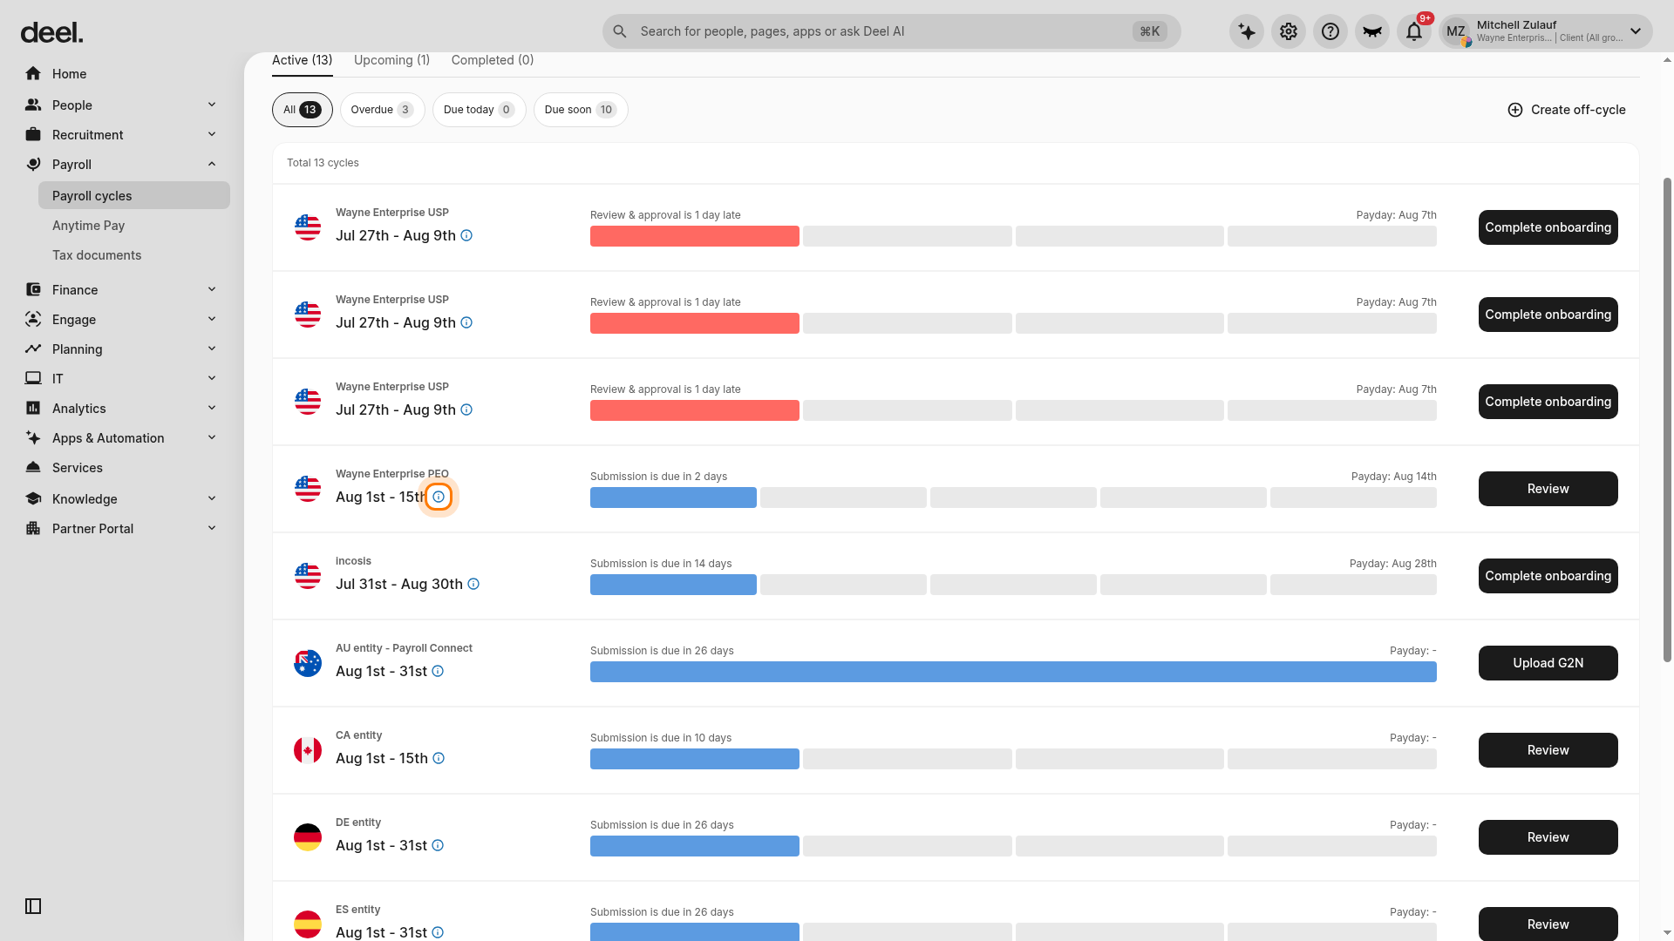
Task: Click info icon for CA entity cycle
Action: (439, 759)
